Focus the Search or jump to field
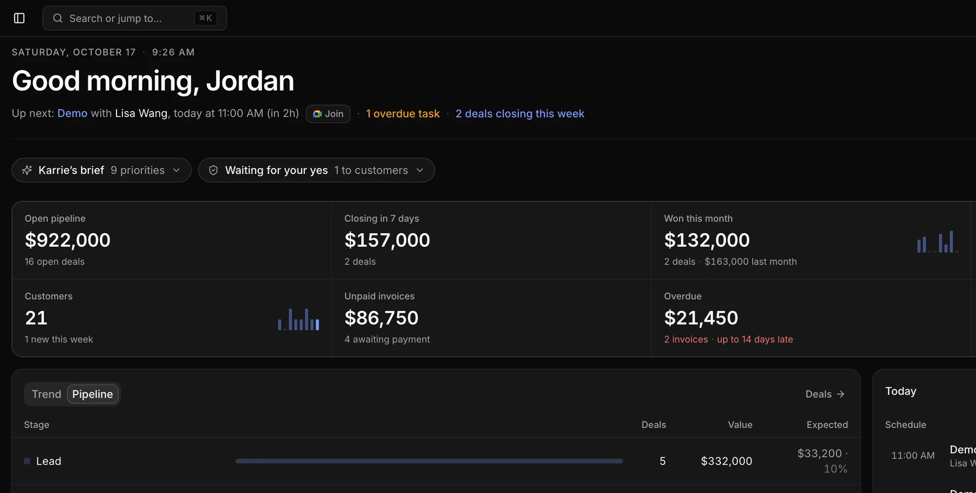The width and height of the screenshot is (976, 493). coord(135,18)
